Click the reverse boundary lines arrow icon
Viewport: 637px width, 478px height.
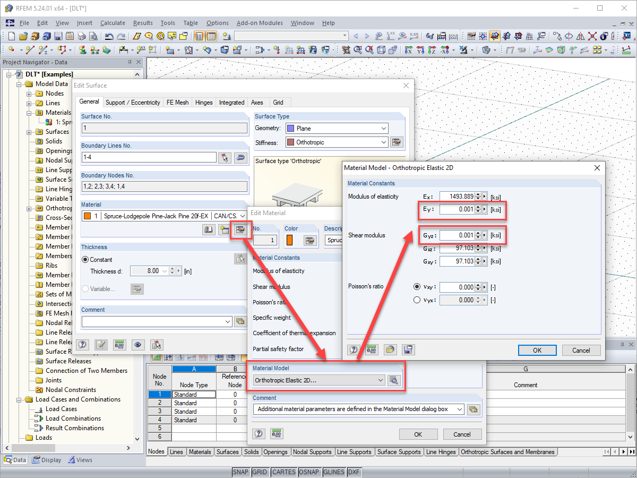(x=241, y=158)
